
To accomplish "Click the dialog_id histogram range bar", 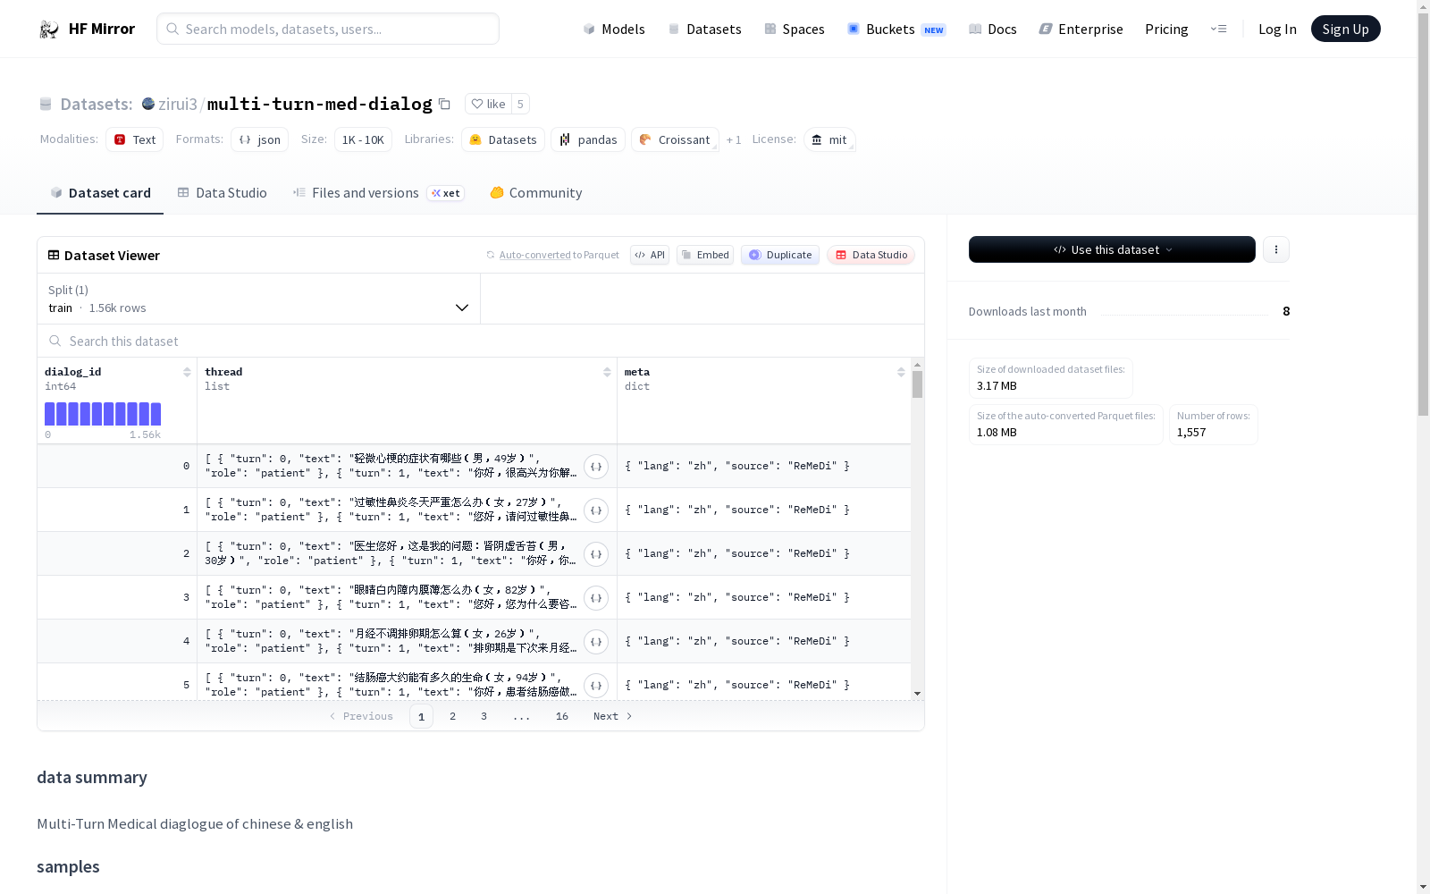I will tap(103, 414).
